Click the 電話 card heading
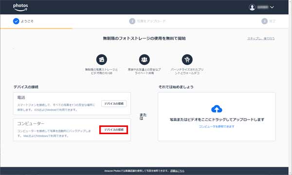This screenshot has height=175, width=292. (21, 98)
